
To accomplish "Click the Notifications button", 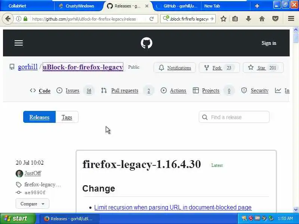I will (x=175, y=68).
